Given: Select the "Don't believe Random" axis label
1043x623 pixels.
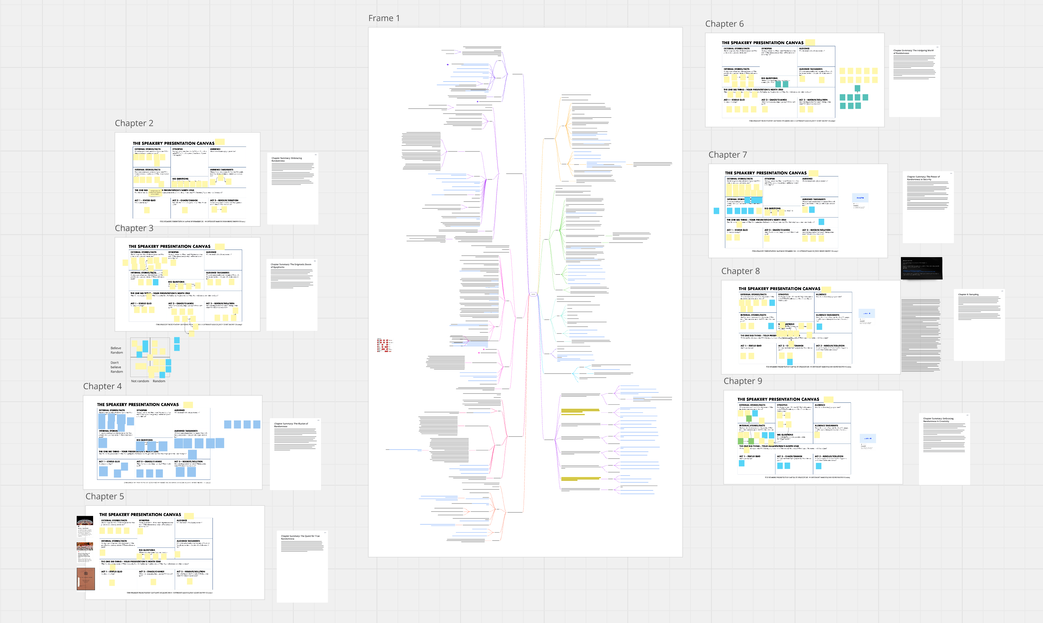Looking at the screenshot, I should [x=116, y=367].
